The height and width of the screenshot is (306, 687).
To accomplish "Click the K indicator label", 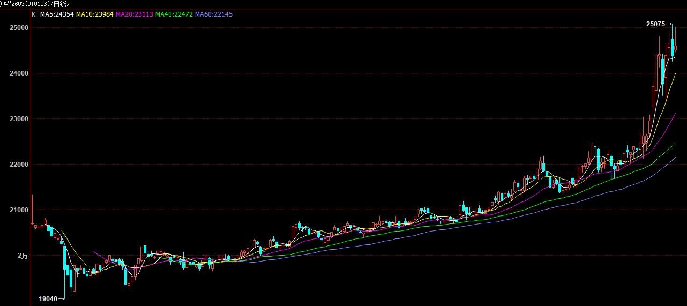I will click(x=33, y=14).
